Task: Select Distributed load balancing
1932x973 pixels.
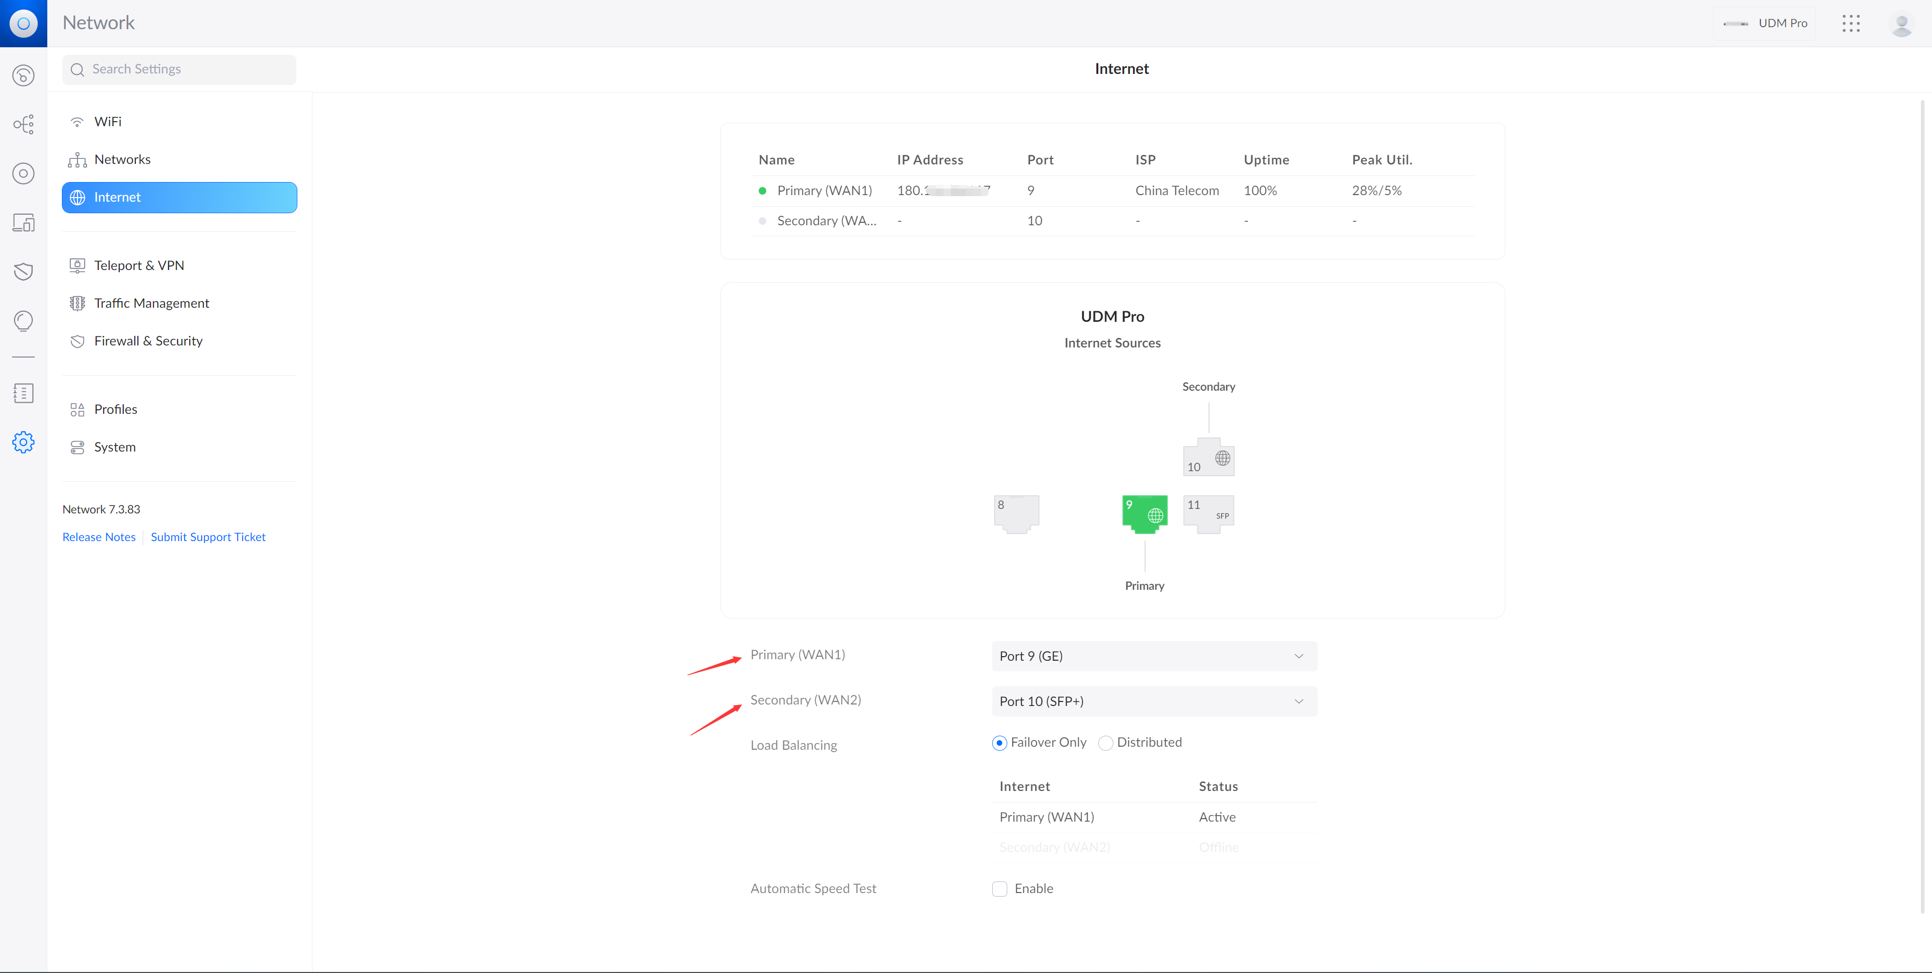Action: [x=1105, y=743]
